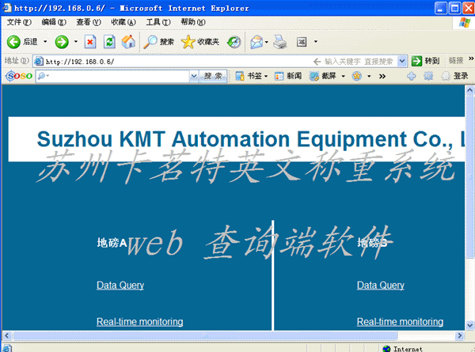Viewport: 475px width, 352px height.
Task: Expand the 书签 bookmarks dropdown arrow
Action: [266, 76]
